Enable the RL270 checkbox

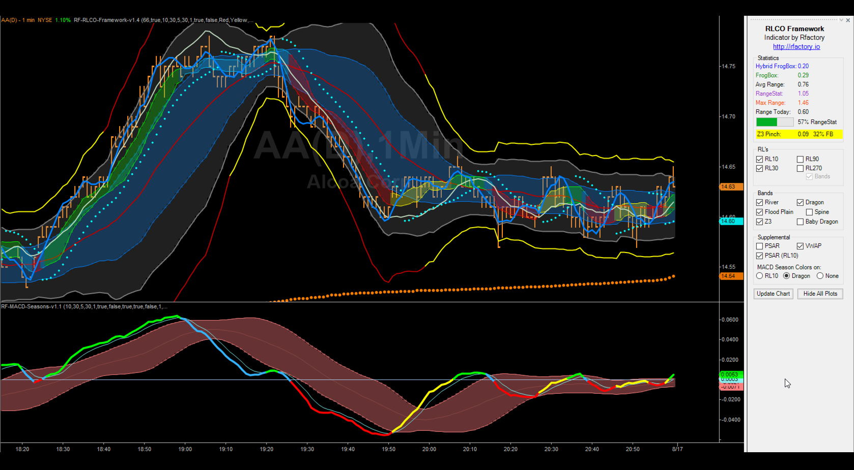800,169
